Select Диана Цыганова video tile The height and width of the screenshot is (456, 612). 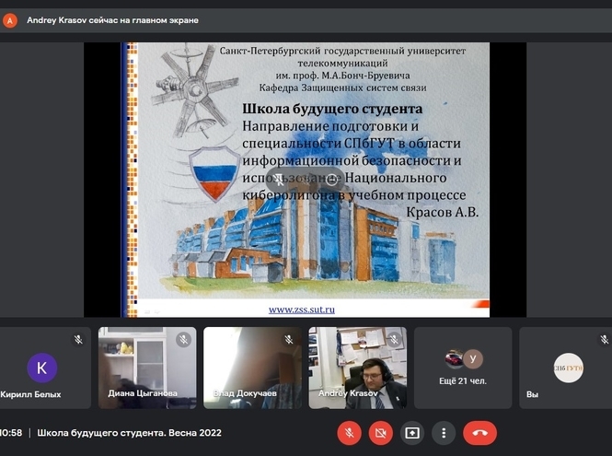tap(147, 368)
